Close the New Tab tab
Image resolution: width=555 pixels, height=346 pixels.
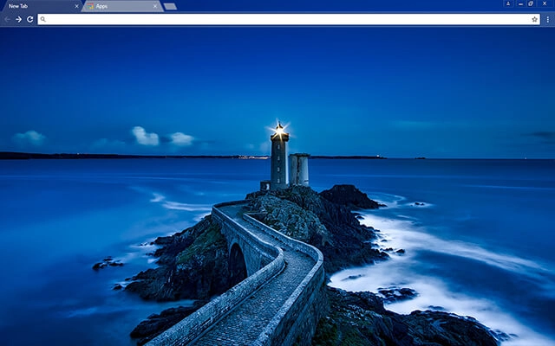pyautogui.click(x=76, y=6)
